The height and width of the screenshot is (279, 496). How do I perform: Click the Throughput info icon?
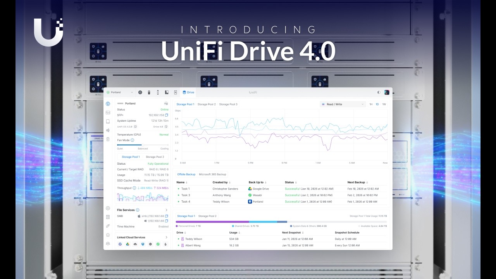click(x=134, y=188)
